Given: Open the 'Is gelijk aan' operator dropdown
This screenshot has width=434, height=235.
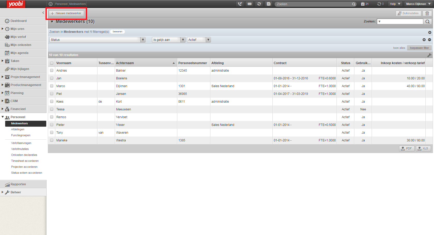Looking at the screenshot, I should point(169,40).
